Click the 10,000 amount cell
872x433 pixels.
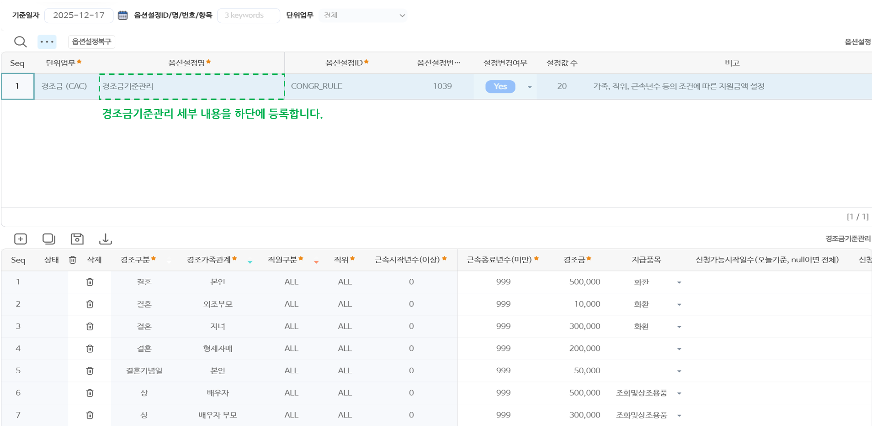point(587,304)
